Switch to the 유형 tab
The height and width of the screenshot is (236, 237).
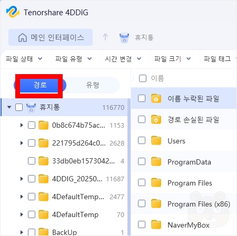tap(93, 85)
